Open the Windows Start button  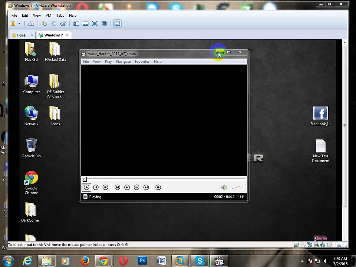pos(9,261)
